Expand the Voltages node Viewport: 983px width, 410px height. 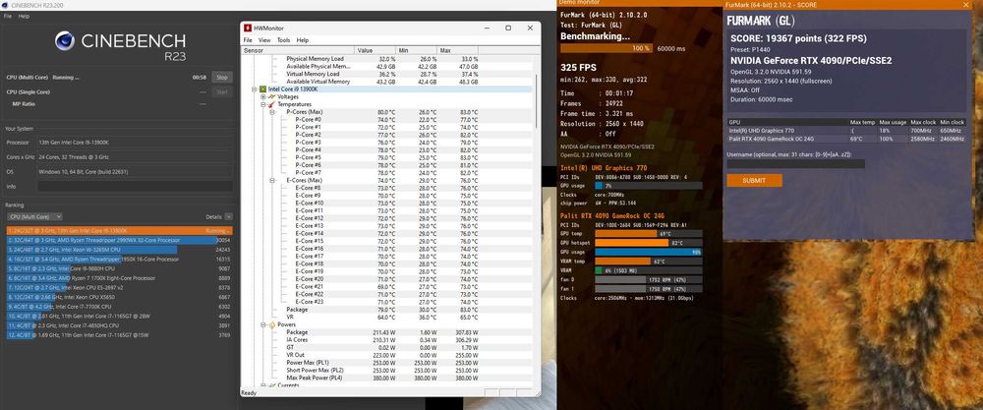click(x=263, y=96)
